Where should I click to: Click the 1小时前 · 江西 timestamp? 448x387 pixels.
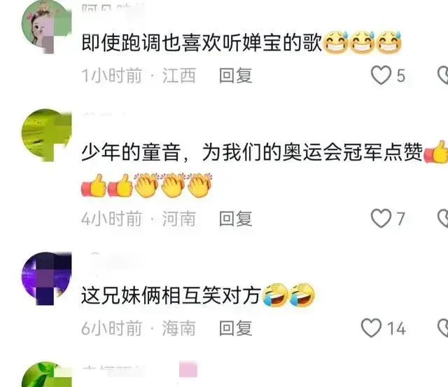pyautogui.click(x=139, y=76)
